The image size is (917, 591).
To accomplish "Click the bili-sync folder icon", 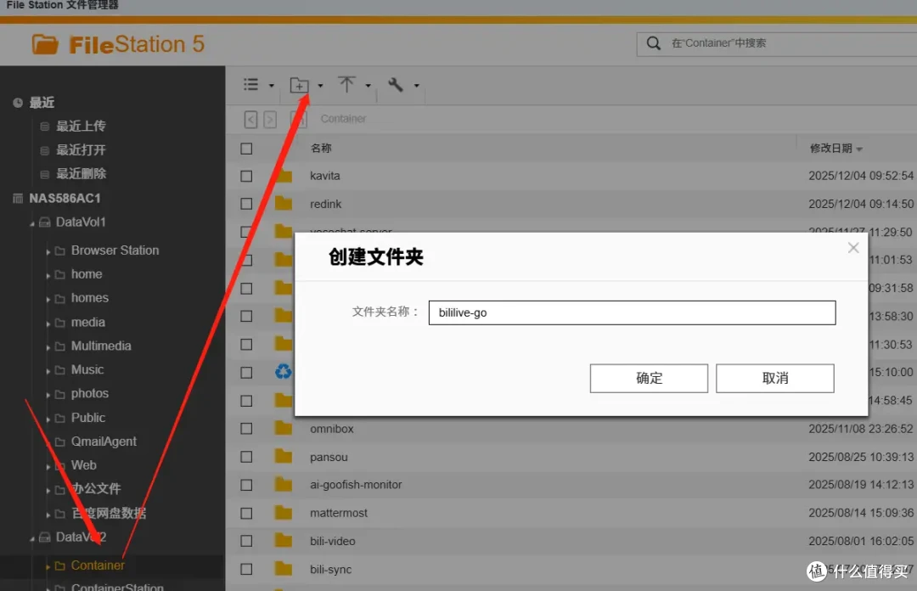I will click(284, 568).
